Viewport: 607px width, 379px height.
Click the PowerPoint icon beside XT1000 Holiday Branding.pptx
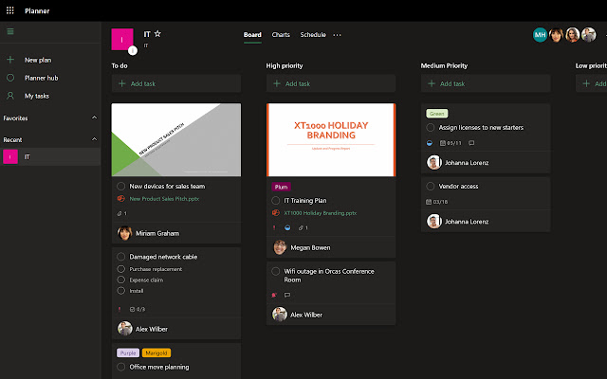(x=276, y=212)
